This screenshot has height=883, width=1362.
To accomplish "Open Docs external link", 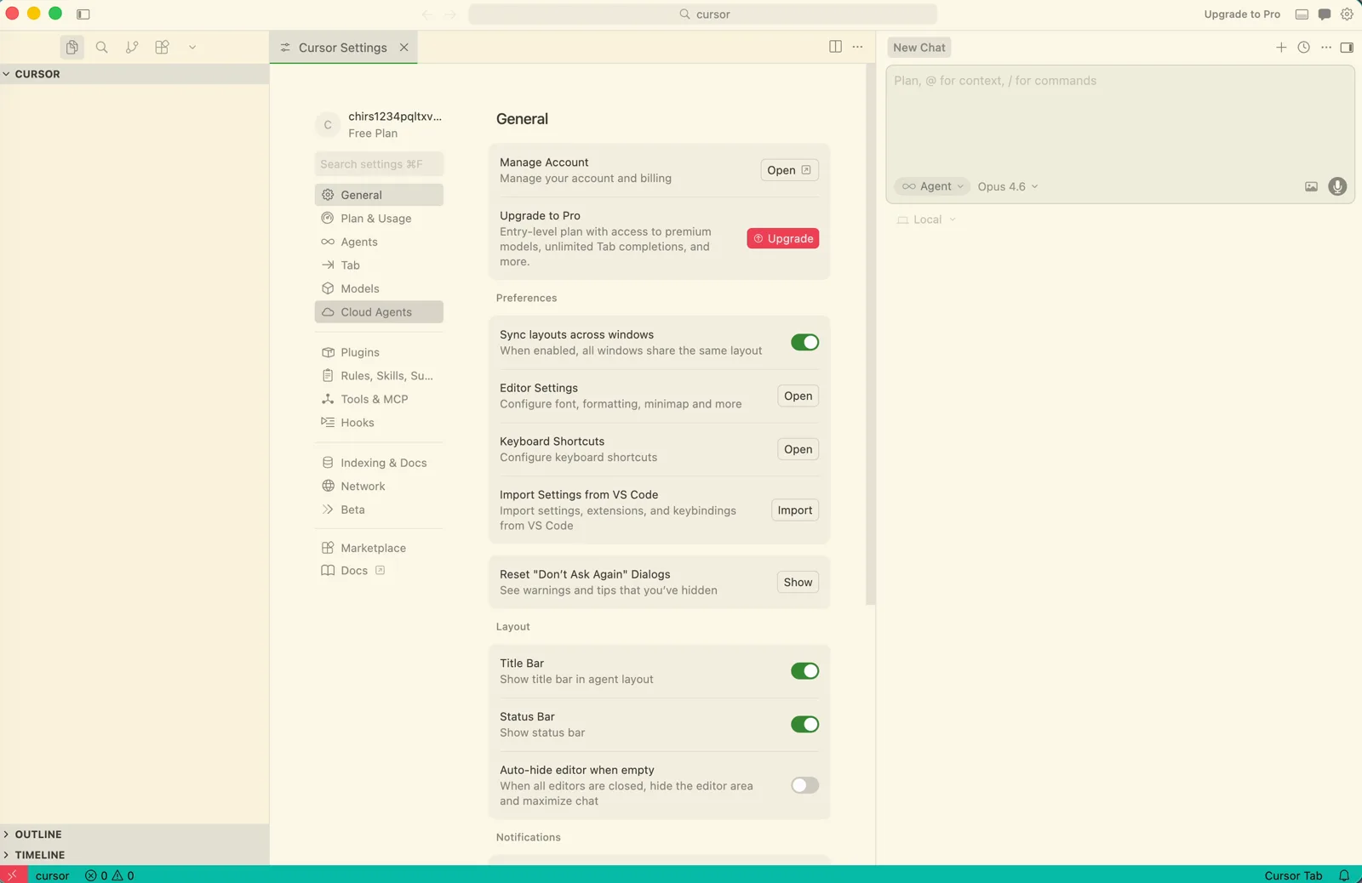I will [379, 571].
